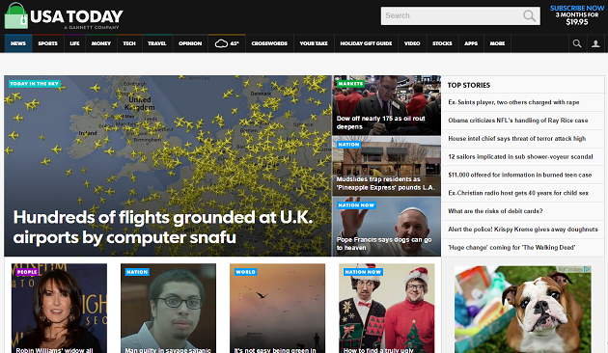The height and width of the screenshot is (353, 608).
Task: Open Man guilty in savage satanic story
Action: tap(168, 309)
